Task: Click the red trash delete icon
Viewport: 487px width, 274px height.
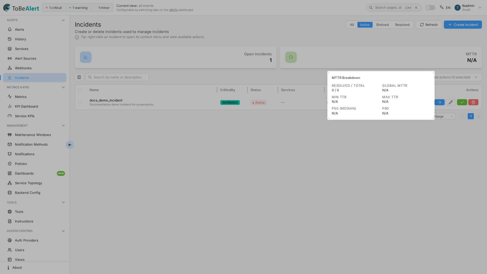Action: pos(473,102)
